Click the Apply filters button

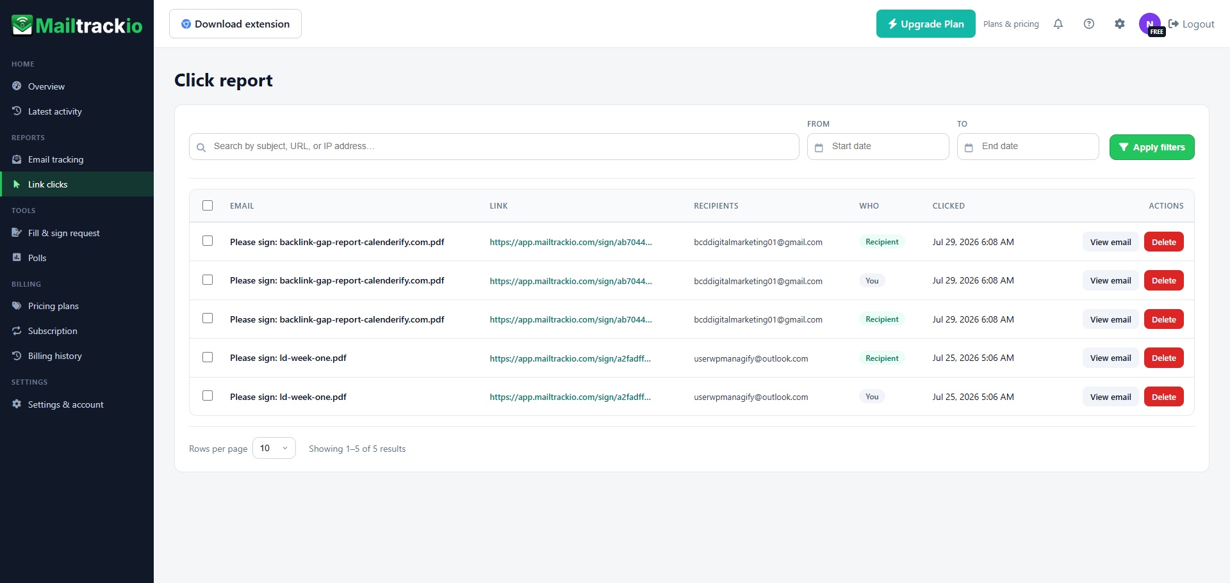tap(1152, 147)
